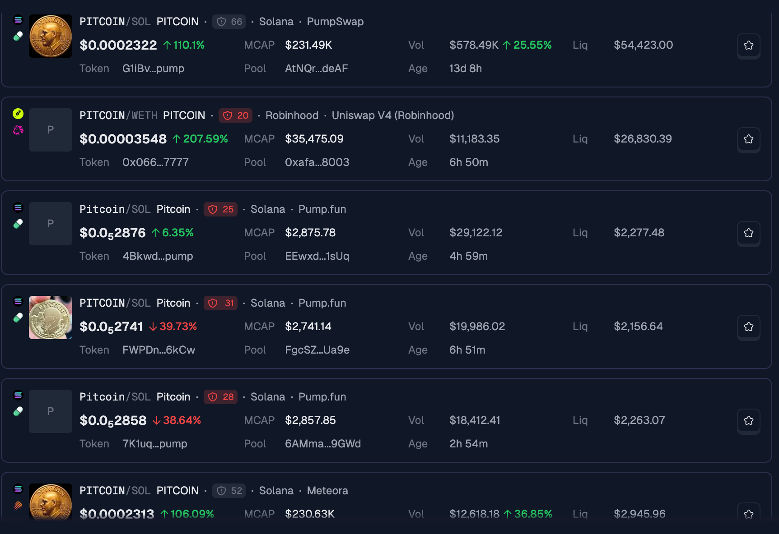Click the age value 13d 8h
The image size is (779, 534).
(x=466, y=69)
